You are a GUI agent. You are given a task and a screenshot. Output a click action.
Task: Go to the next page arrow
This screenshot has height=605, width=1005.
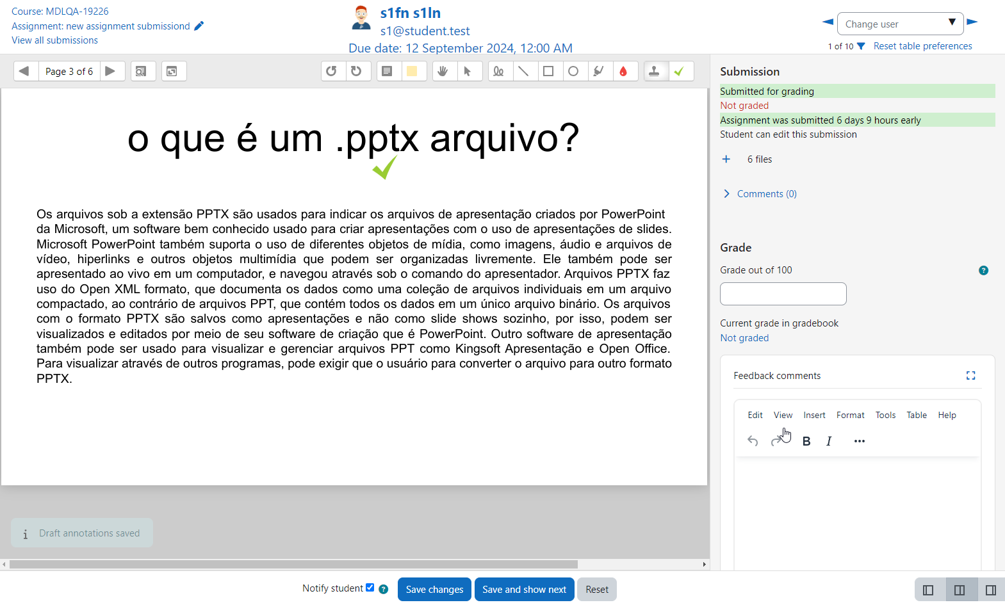click(x=111, y=71)
